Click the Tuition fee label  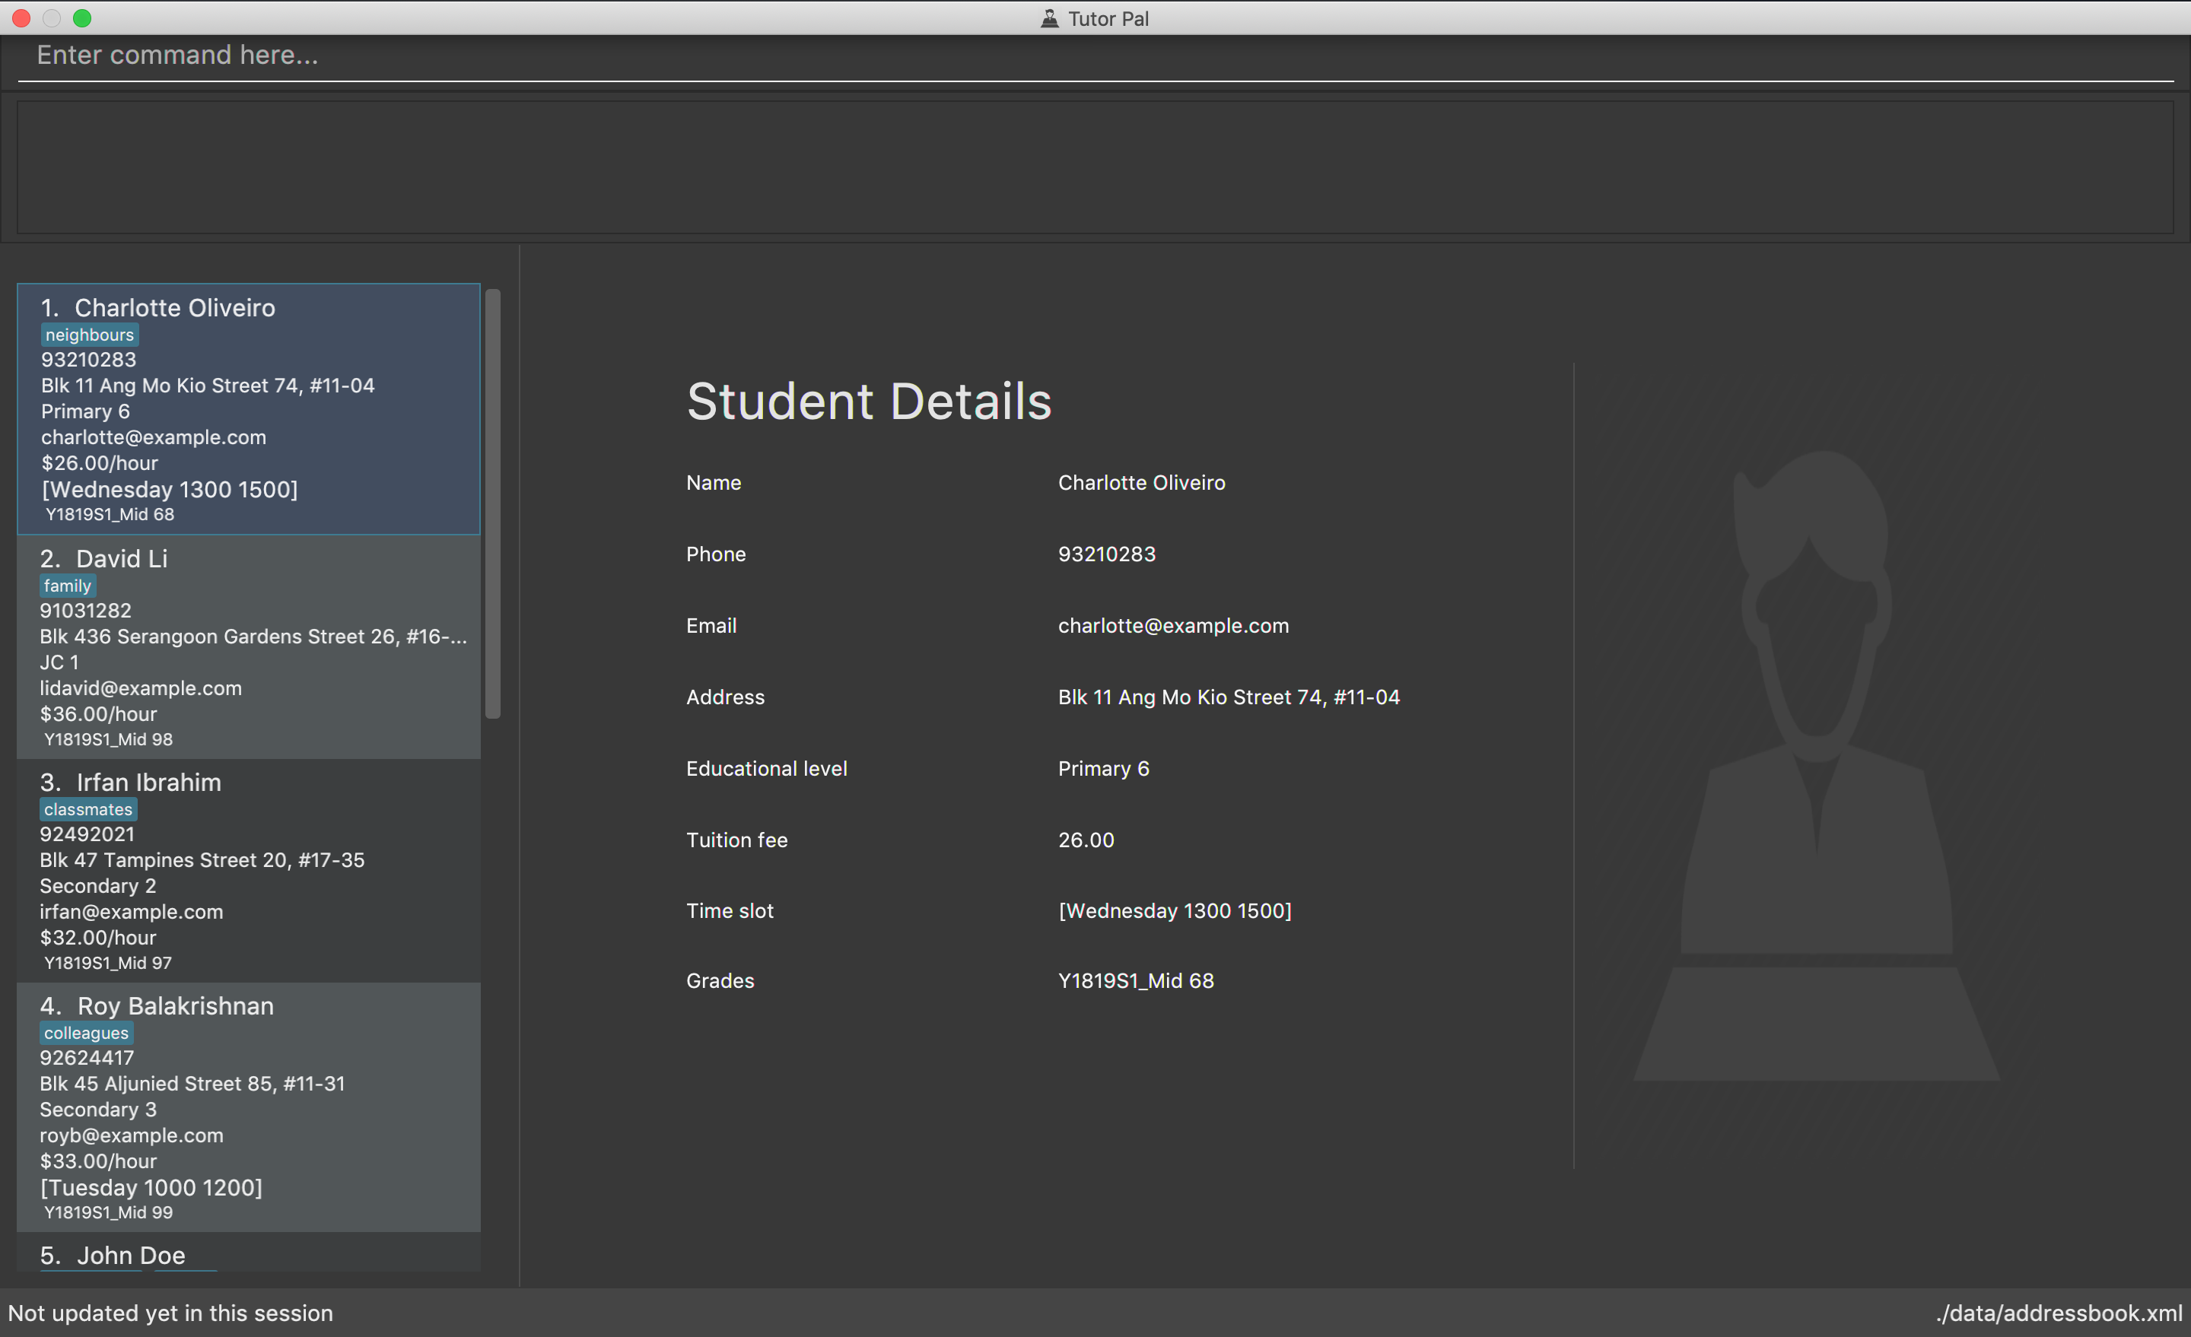coord(737,840)
